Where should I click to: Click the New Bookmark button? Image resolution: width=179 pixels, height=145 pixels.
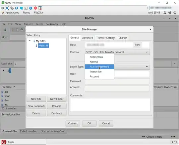pos(36,106)
